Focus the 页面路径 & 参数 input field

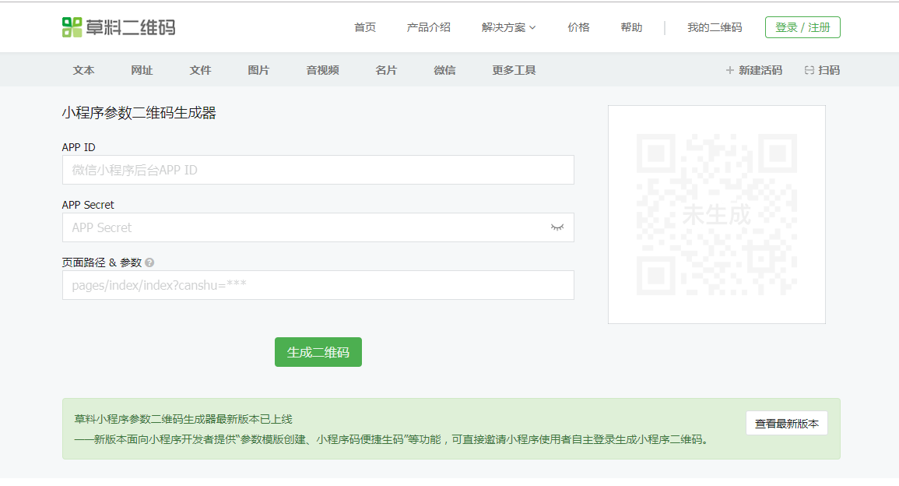tap(318, 285)
